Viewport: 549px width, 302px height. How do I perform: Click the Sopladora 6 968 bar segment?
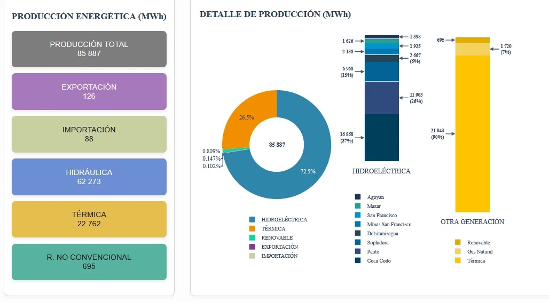[x=382, y=71]
